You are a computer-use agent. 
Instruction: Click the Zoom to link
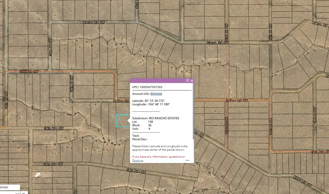137,160
